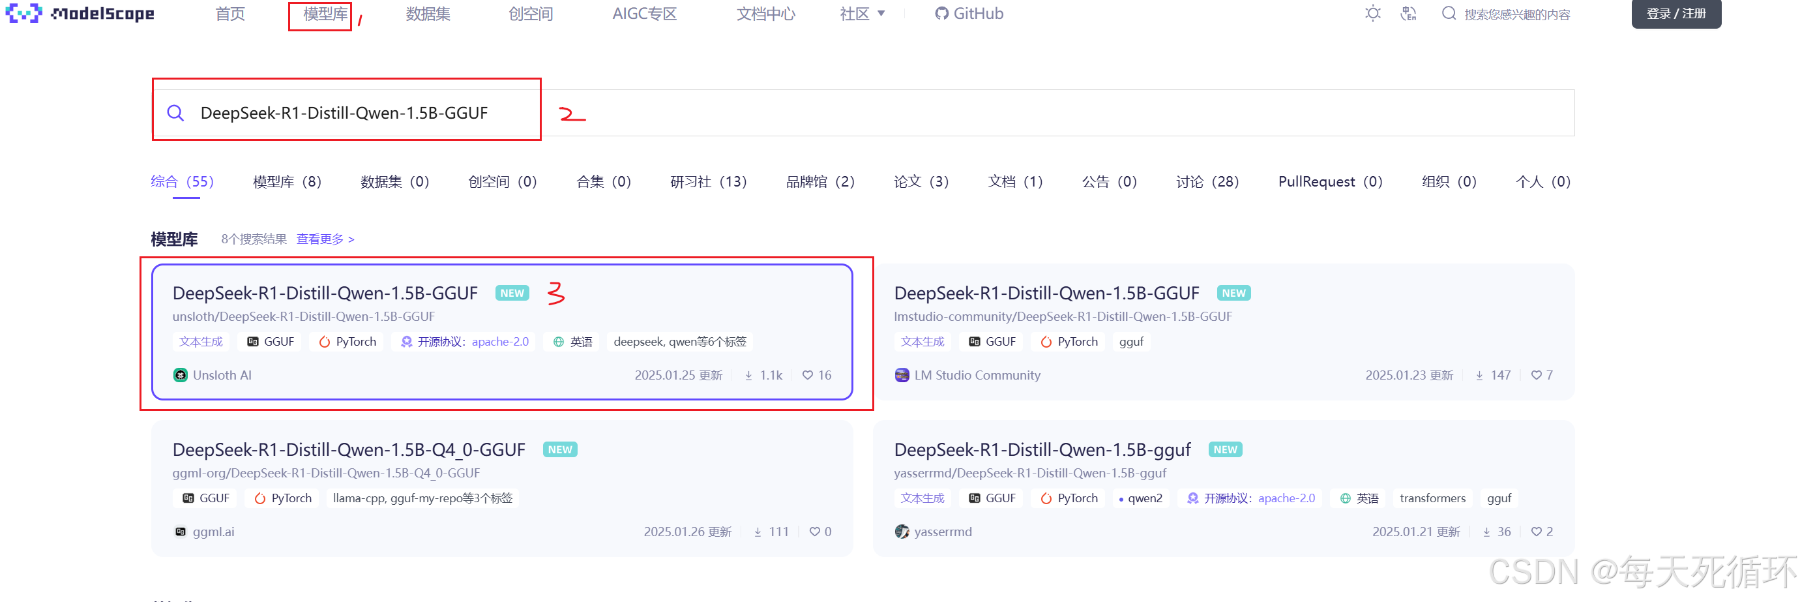Click 'deepseek, qwen等6个标签' tag
Screen dimensions: 1800x602
click(x=680, y=341)
